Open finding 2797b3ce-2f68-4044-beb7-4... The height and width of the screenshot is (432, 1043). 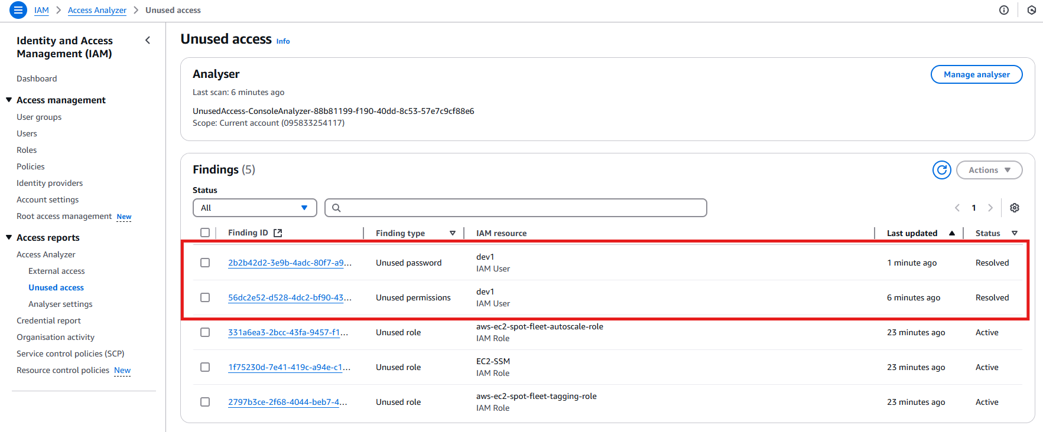287,402
